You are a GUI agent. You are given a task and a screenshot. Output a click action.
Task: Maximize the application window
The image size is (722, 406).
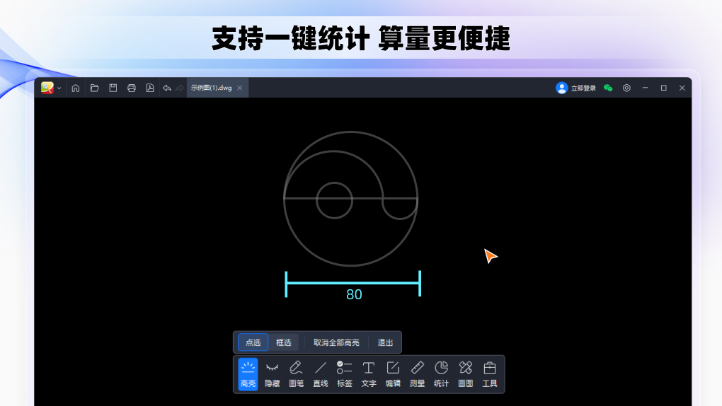coord(663,88)
